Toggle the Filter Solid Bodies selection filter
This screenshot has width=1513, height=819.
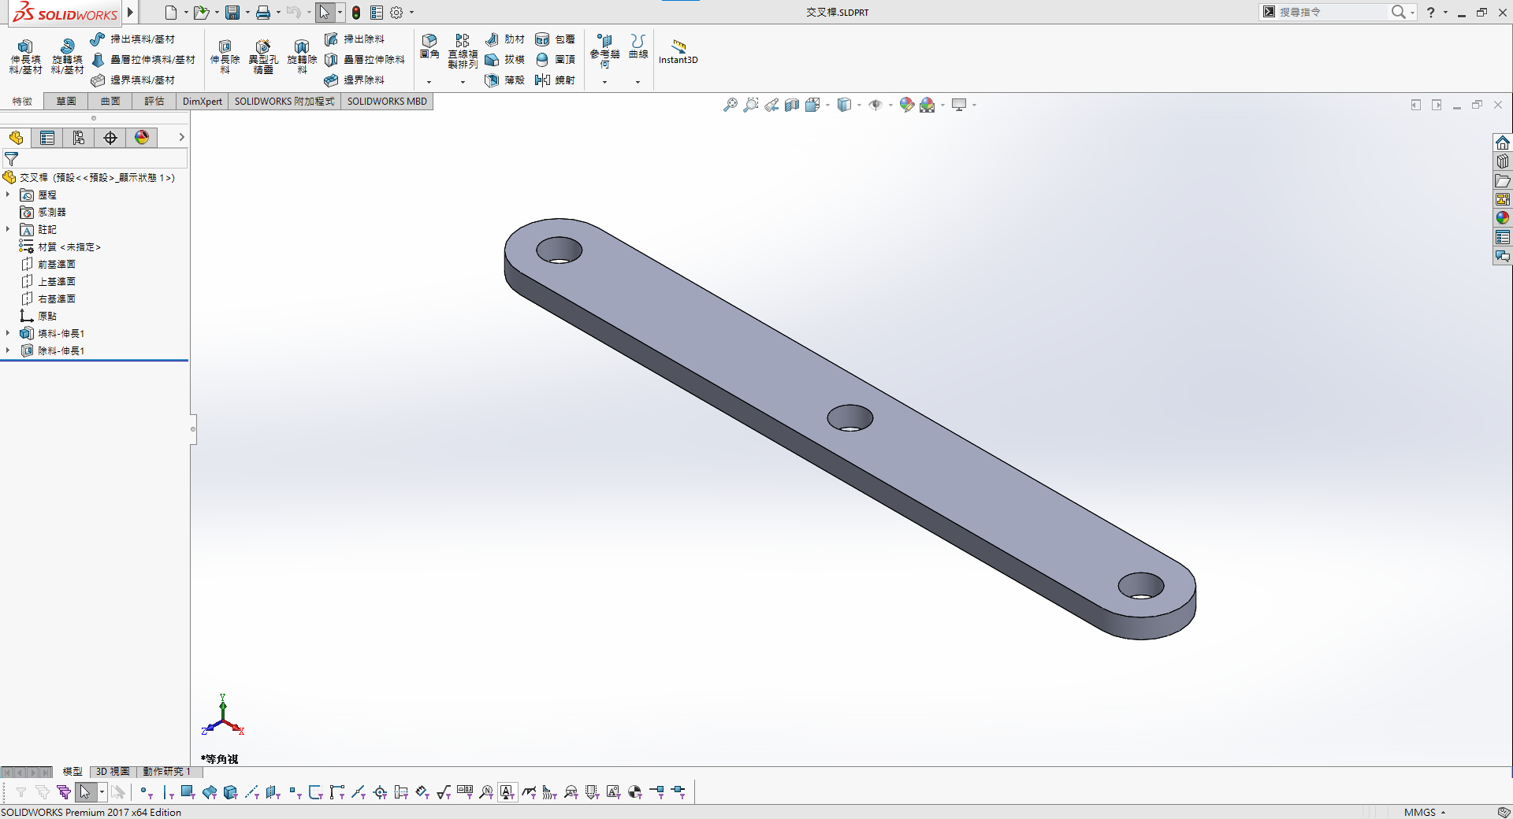[231, 792]
